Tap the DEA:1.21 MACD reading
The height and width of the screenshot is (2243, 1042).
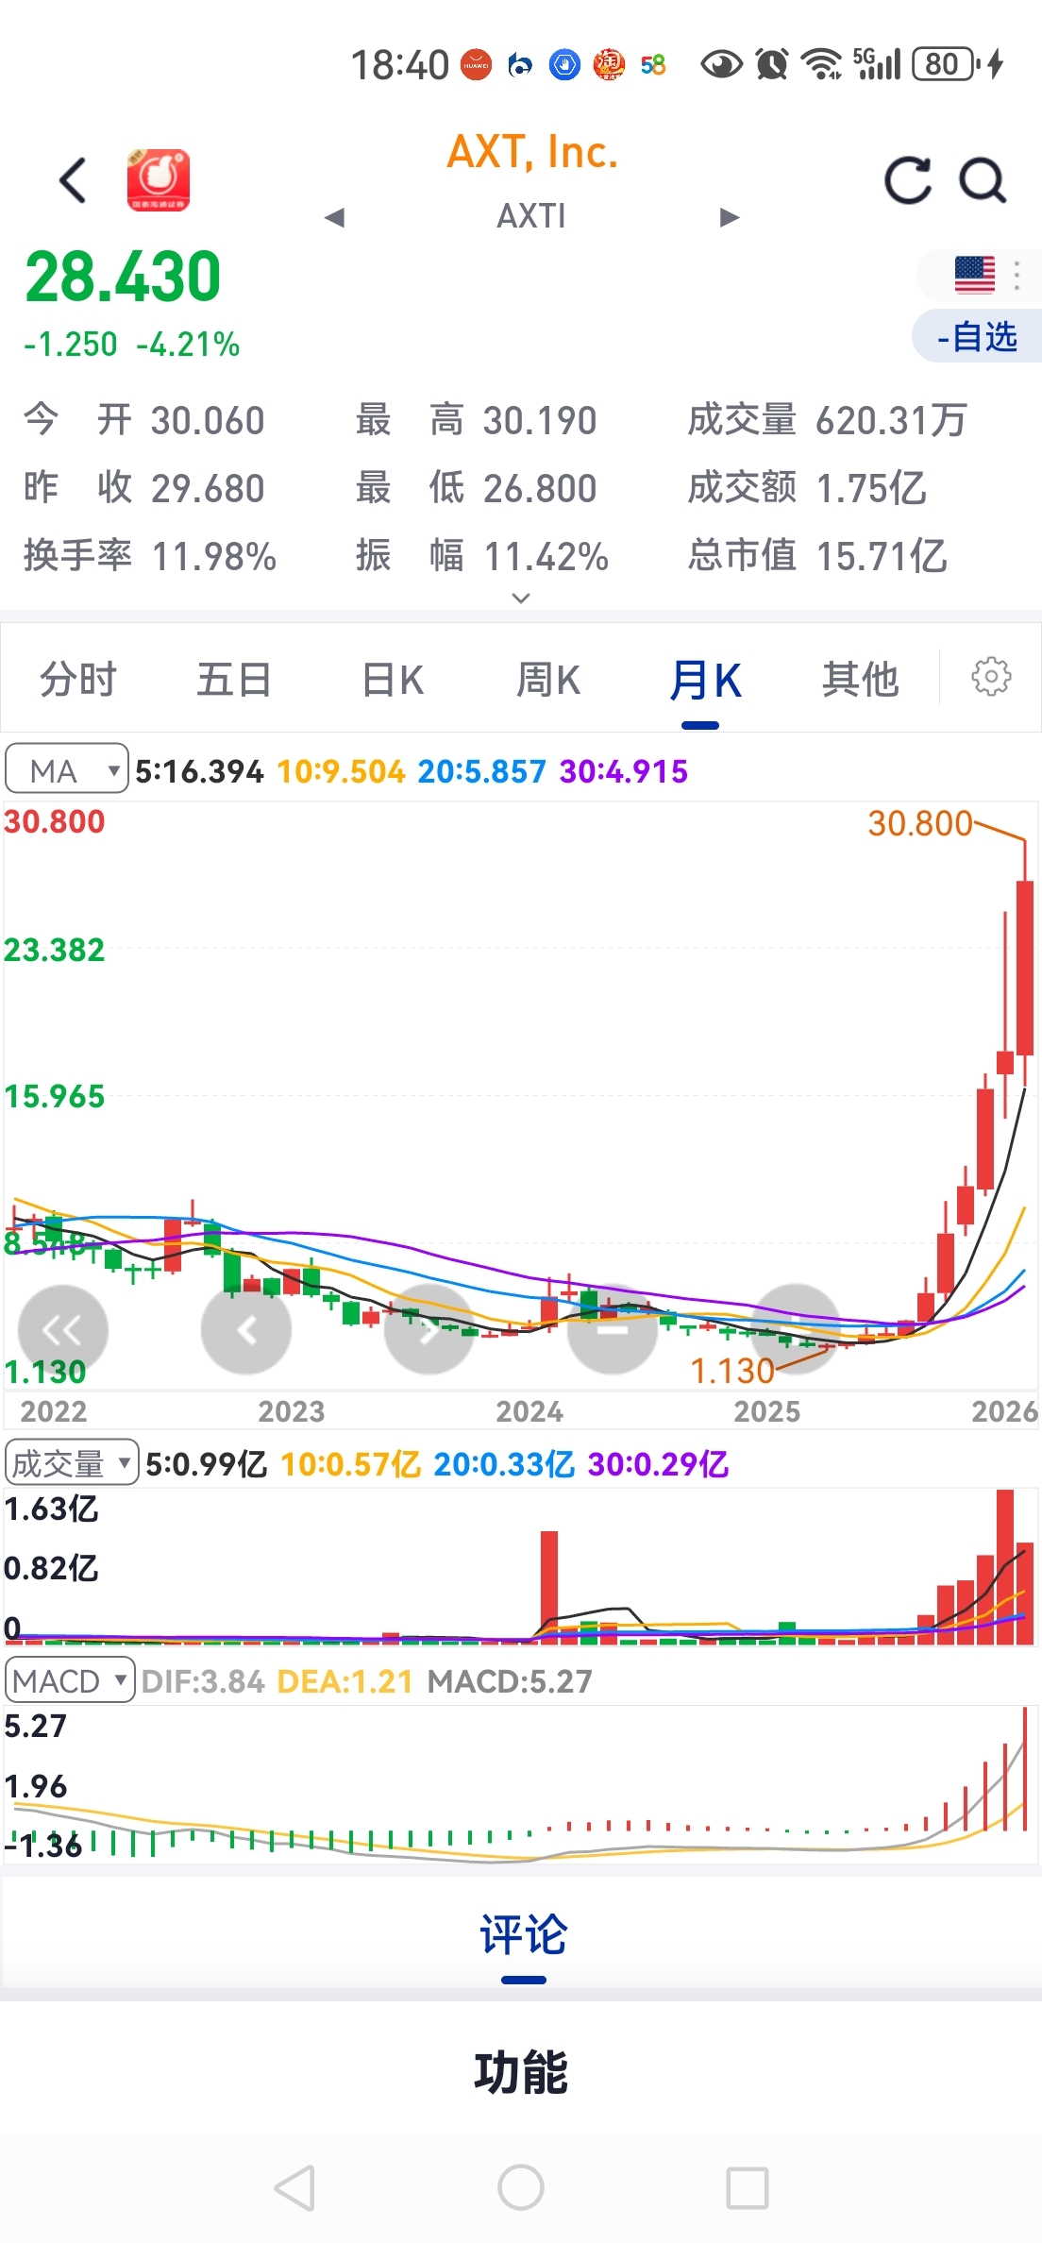(345, 1681)
